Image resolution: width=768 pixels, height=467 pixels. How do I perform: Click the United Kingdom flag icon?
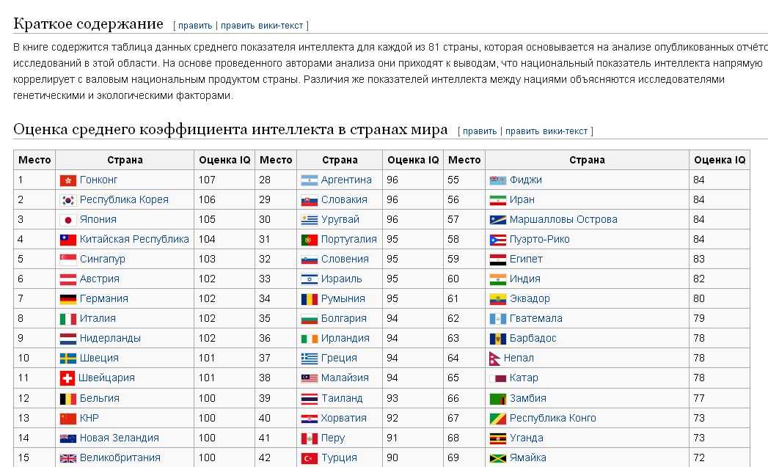click(68, 459)
